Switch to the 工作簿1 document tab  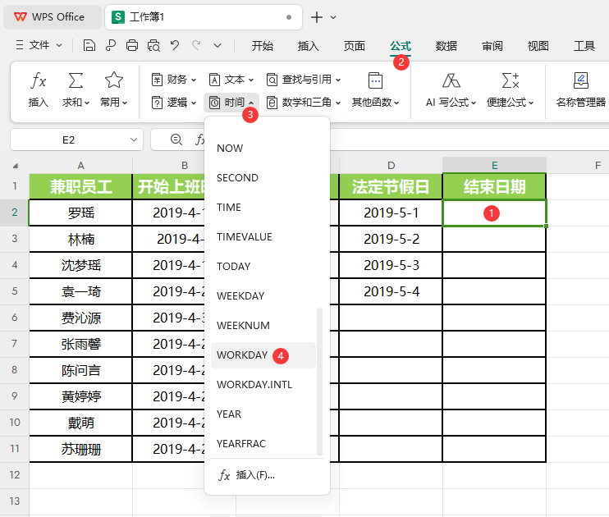[203, 17]
